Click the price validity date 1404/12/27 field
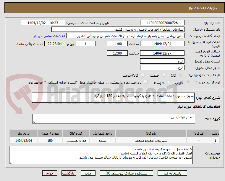Image resolution: width=225 pixels, height=181 pixels. pos(162,53)
